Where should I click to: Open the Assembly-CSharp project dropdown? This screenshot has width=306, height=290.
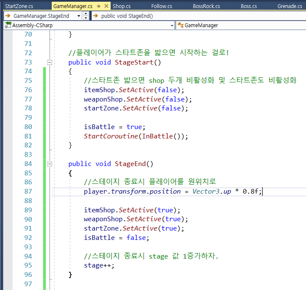coord(172,25)
